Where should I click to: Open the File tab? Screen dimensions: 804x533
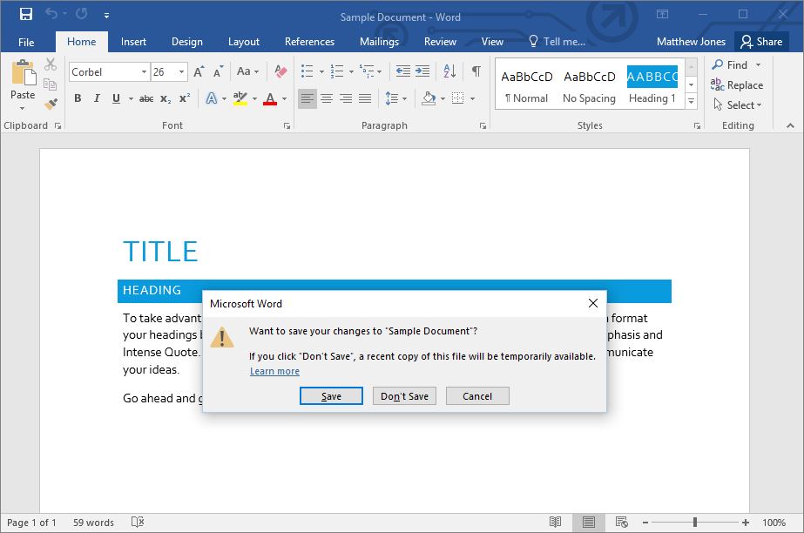click(x=26, y=42)
